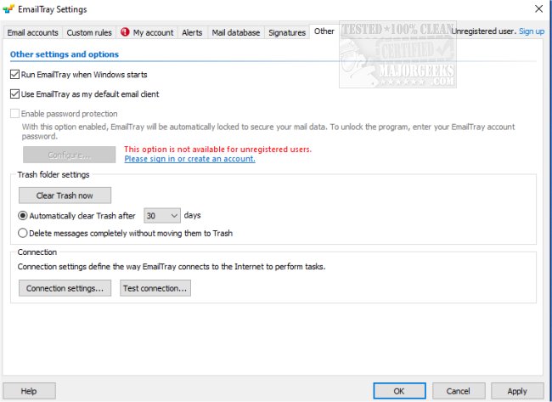Click the Unregistered user status text
This screenshot has width=552, height=402.
pyautogui.click(x=484, y=31)
